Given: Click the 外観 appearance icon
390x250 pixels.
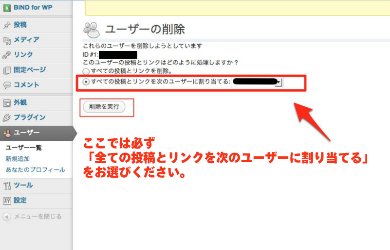Looking at the screenshot, I should [x=7, y=102].
